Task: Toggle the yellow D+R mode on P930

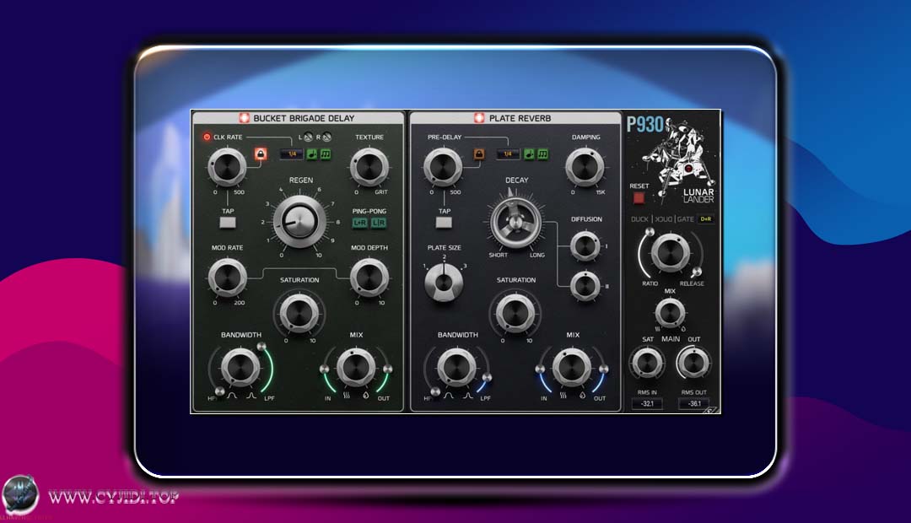Action: tap(707, 219)
